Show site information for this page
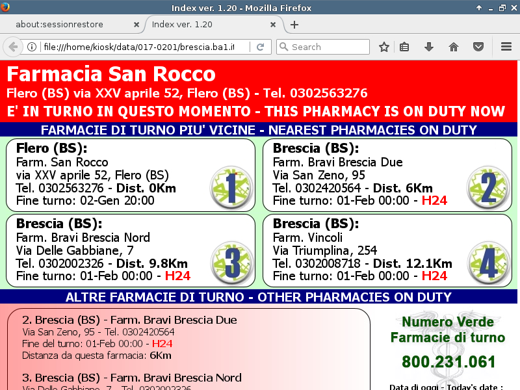 (x=31, y=47)
